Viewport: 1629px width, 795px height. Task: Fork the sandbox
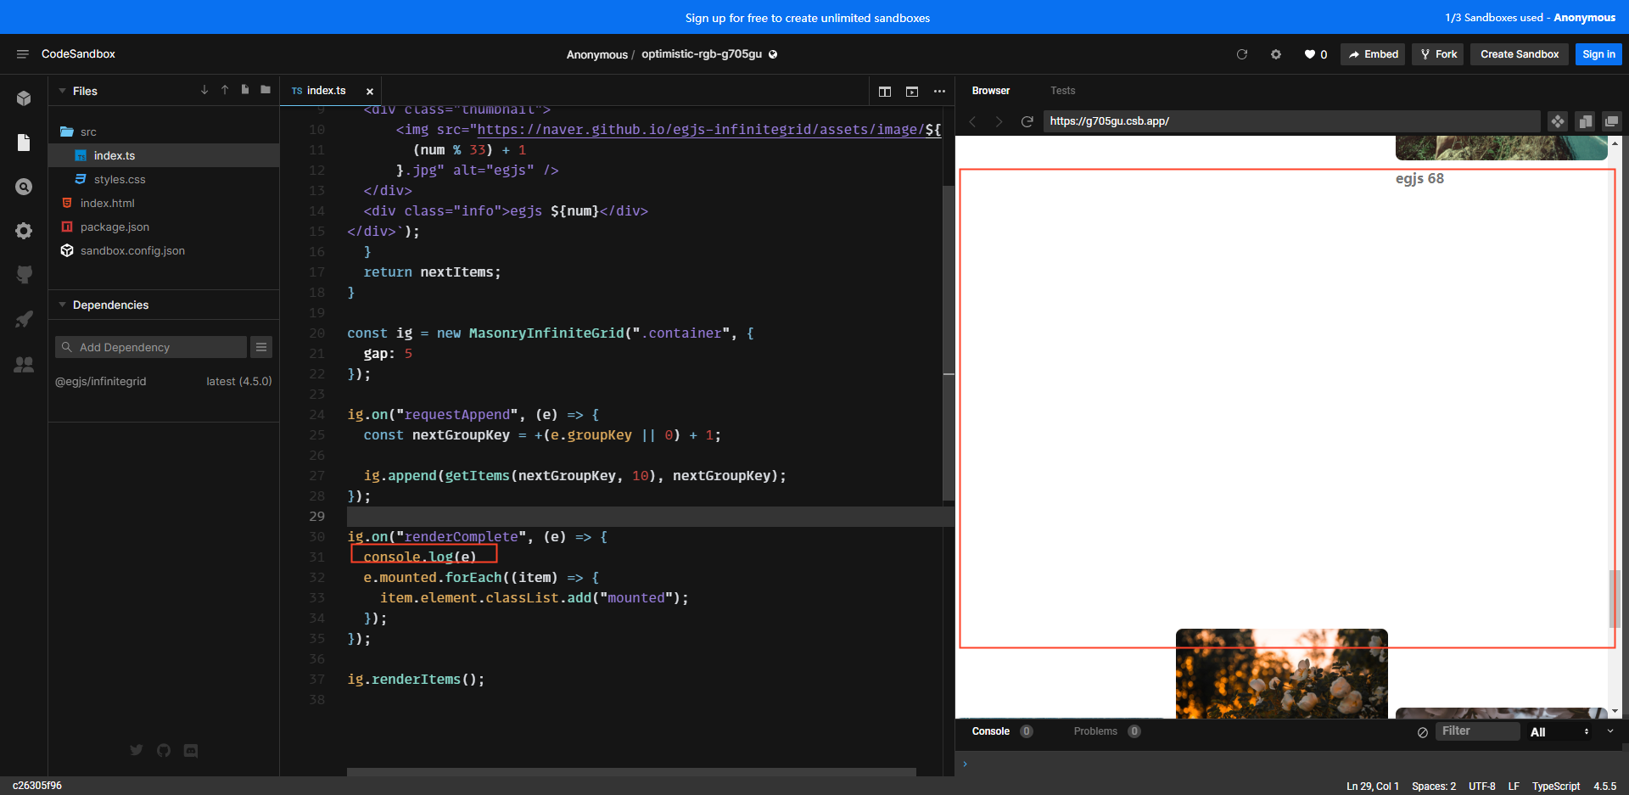coord(1437,53)
